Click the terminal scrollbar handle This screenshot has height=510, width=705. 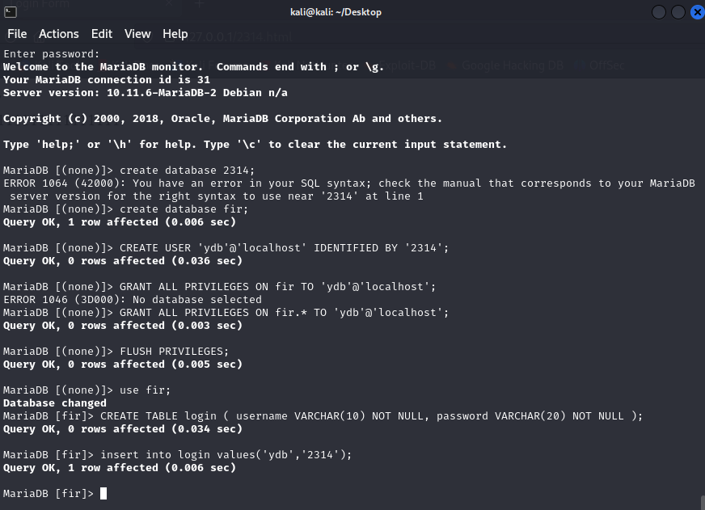[701, 502]
